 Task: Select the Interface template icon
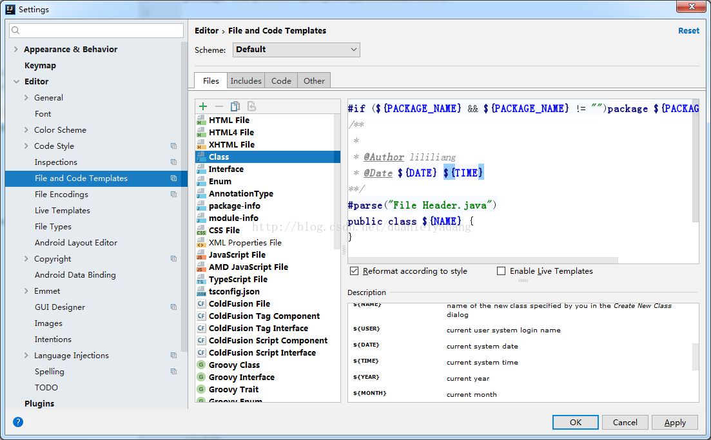point(201,169)
